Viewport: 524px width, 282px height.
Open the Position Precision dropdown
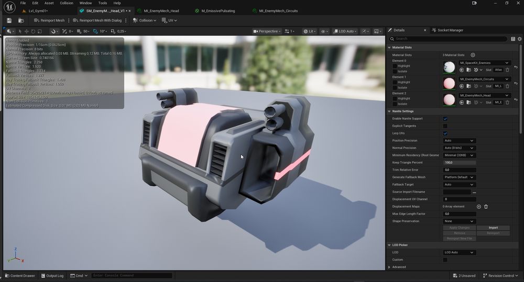pyautogui.click(x=459, y=141)
